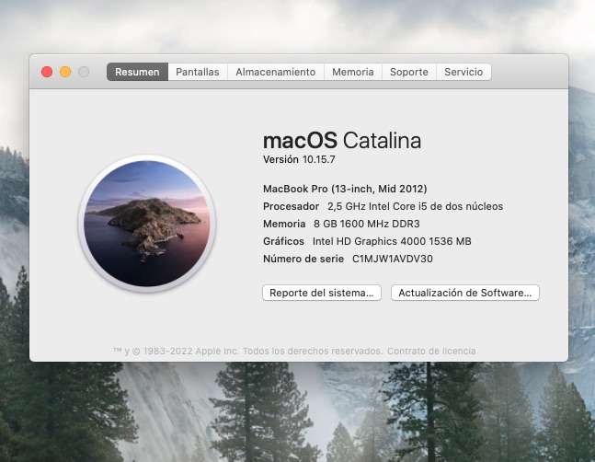This screenshot has width=595, height=462.
Task: Click the macOS Catalina heading text
Action: 341,141
